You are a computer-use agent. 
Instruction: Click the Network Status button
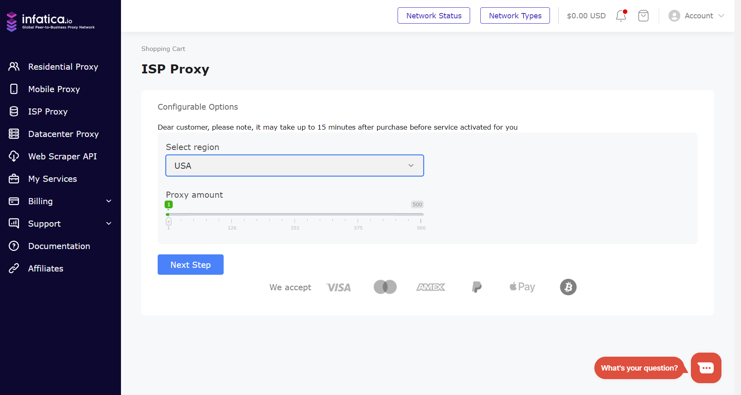[x=434, y=15]
